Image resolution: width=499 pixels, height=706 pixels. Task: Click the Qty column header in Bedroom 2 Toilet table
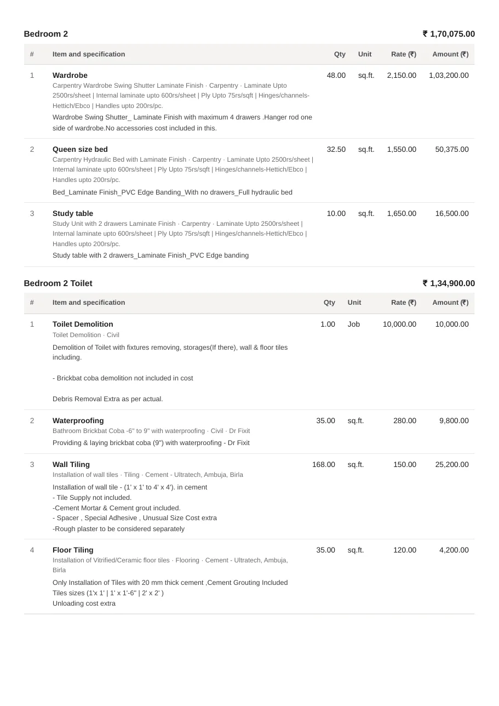pos(329,303)
